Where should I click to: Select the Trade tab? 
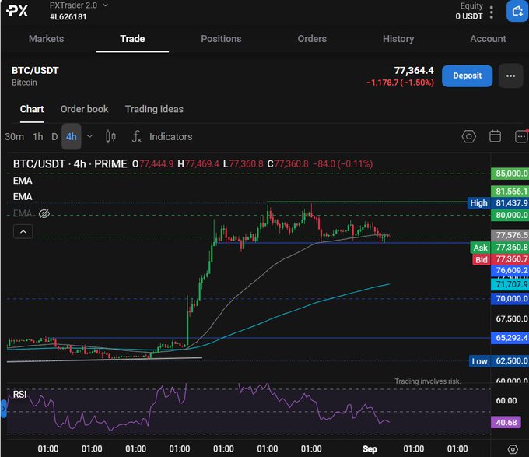[x=132, y=39]
